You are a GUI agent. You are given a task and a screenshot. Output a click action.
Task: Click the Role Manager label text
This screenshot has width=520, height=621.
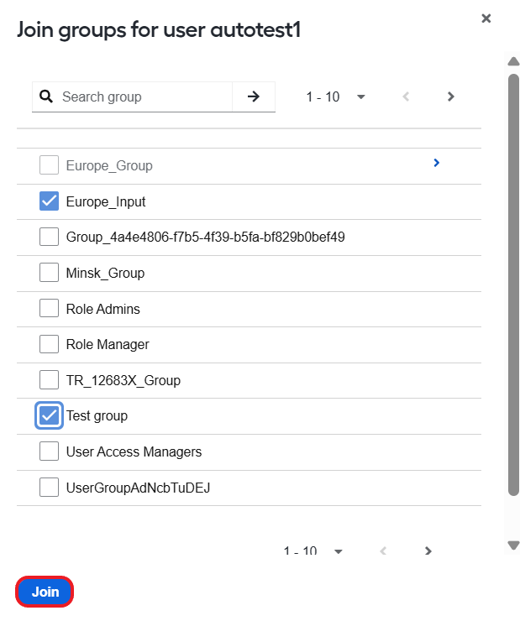pos(108,345)
